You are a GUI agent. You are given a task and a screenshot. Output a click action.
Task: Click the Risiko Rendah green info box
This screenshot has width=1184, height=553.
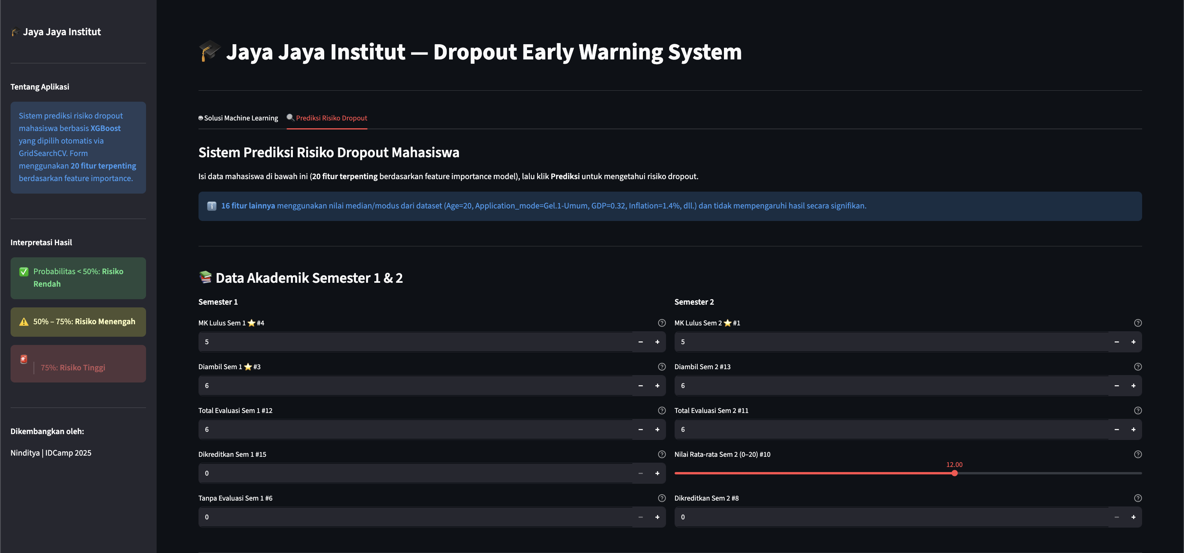pos(78,278)
